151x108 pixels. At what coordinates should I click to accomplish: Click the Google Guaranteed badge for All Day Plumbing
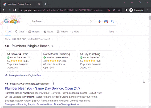tap(92, 57)
